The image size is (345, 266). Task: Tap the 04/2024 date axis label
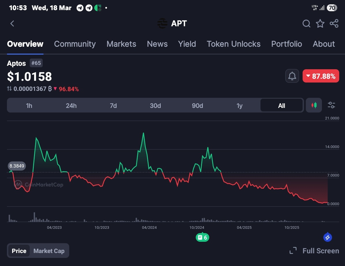tap(149, 228)
